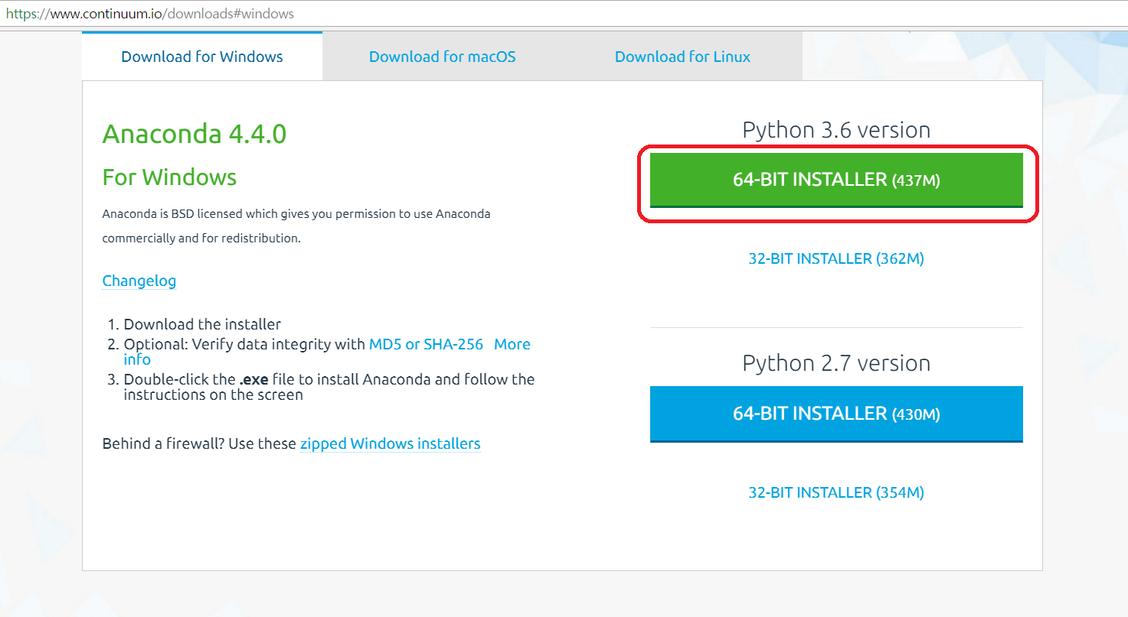Open the zipped Windows installers link

click(x=390, y=443)
